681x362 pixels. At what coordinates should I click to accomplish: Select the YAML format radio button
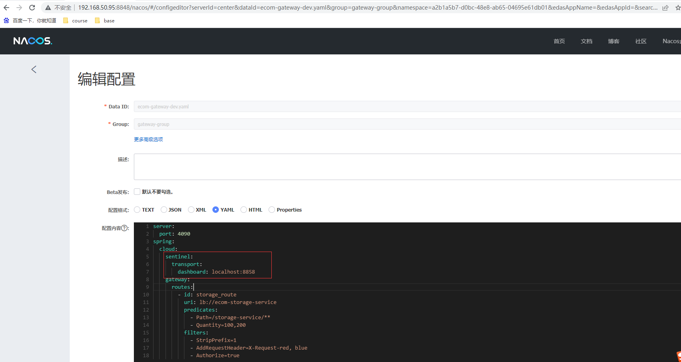pyautogui.click(x=216, y=210)
